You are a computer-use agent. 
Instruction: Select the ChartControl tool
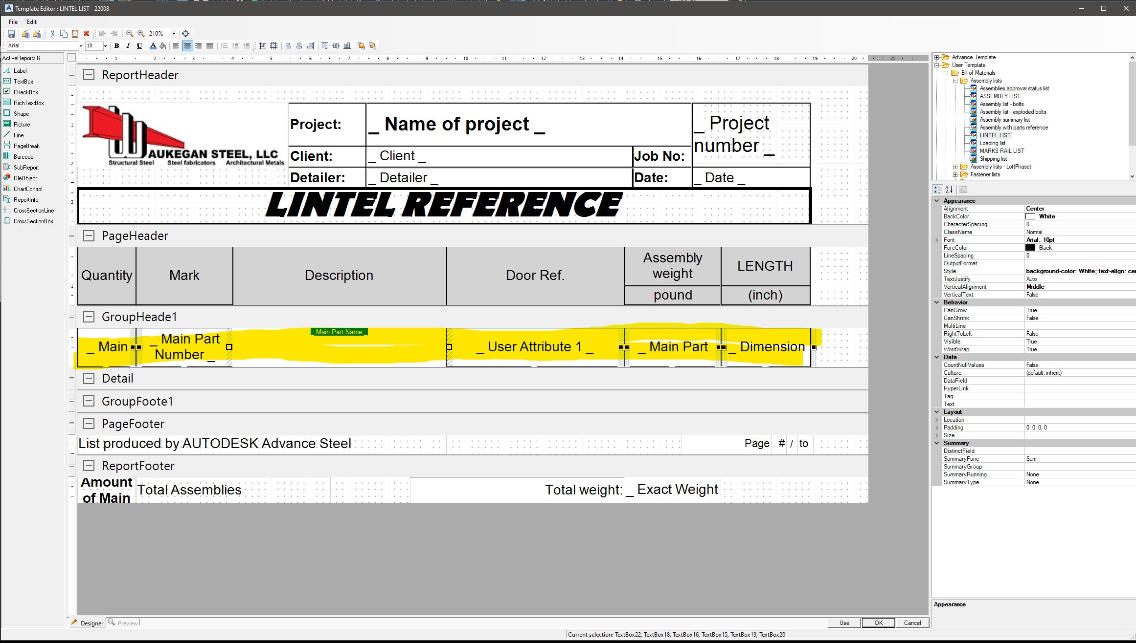pos(27,189)
